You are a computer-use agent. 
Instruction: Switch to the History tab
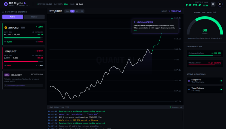tap(34, 17)
